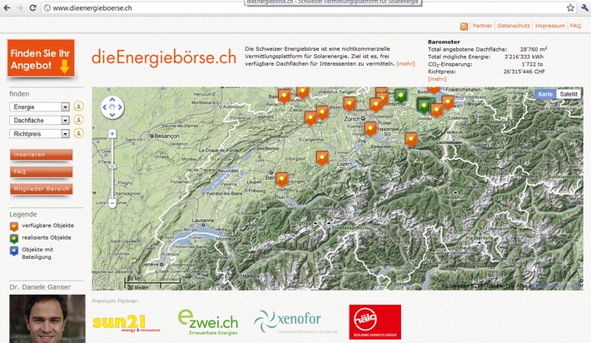Screen dimensions: 591x343
Task: Zoom in with the map plus button
Action: [112, 134]
